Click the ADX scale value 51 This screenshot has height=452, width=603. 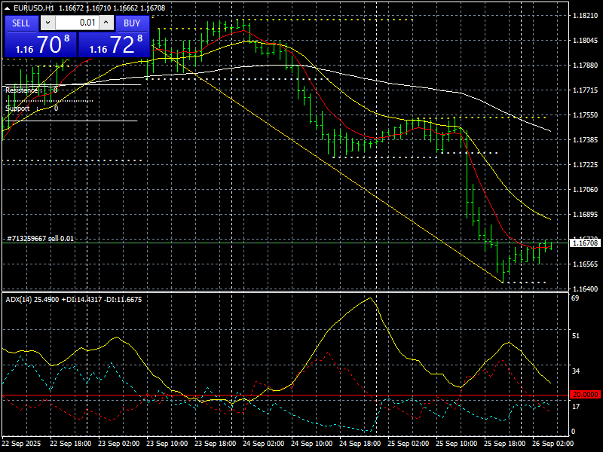click(x=575, y=336)
